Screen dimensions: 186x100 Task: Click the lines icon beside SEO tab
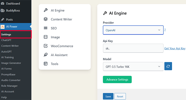click(46, 28)
